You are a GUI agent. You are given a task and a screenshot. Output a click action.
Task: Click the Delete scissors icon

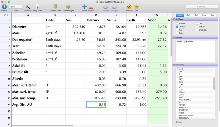pos(91,7)
